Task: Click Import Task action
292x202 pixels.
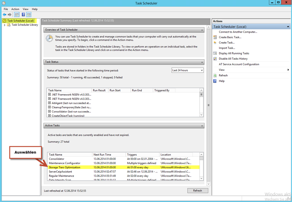Action: 227,48
